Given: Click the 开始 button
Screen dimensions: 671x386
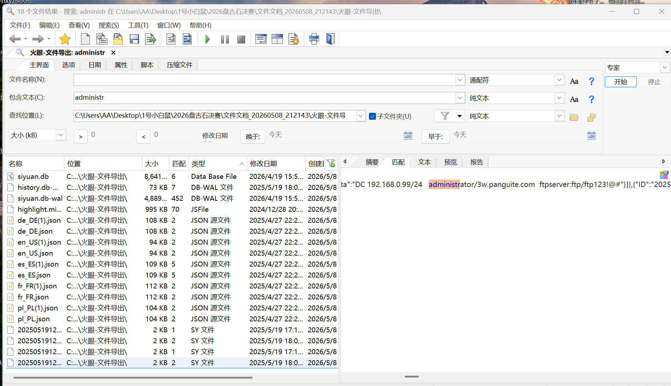Looking at the screenshot, I should coord(621,82).
